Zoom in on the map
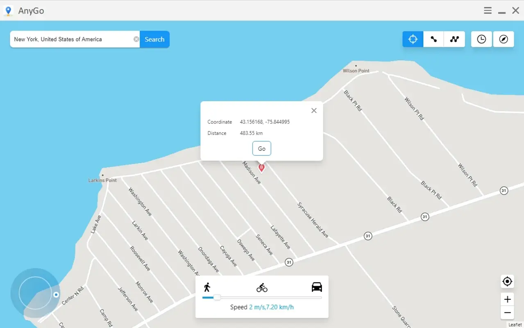The width and height of the screenshot is (524, 328). (507, 299)
